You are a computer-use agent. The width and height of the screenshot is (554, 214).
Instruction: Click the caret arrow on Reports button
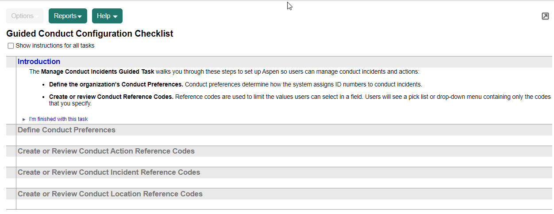(80, 17)
